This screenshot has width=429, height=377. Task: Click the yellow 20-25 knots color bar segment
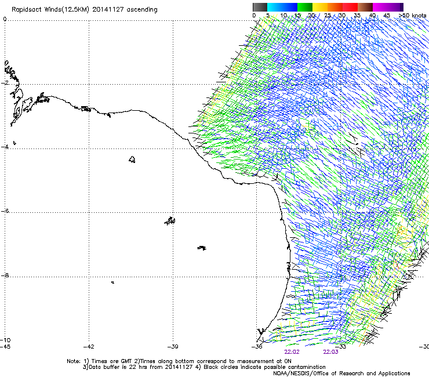(320, 7)
